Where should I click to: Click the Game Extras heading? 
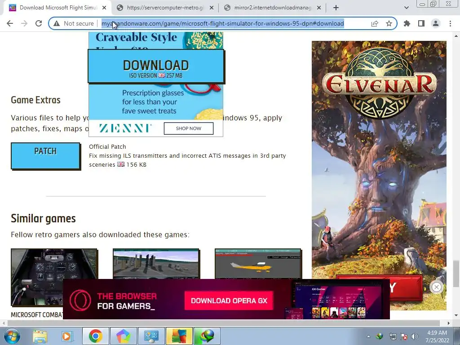click(x=36, y=100)
